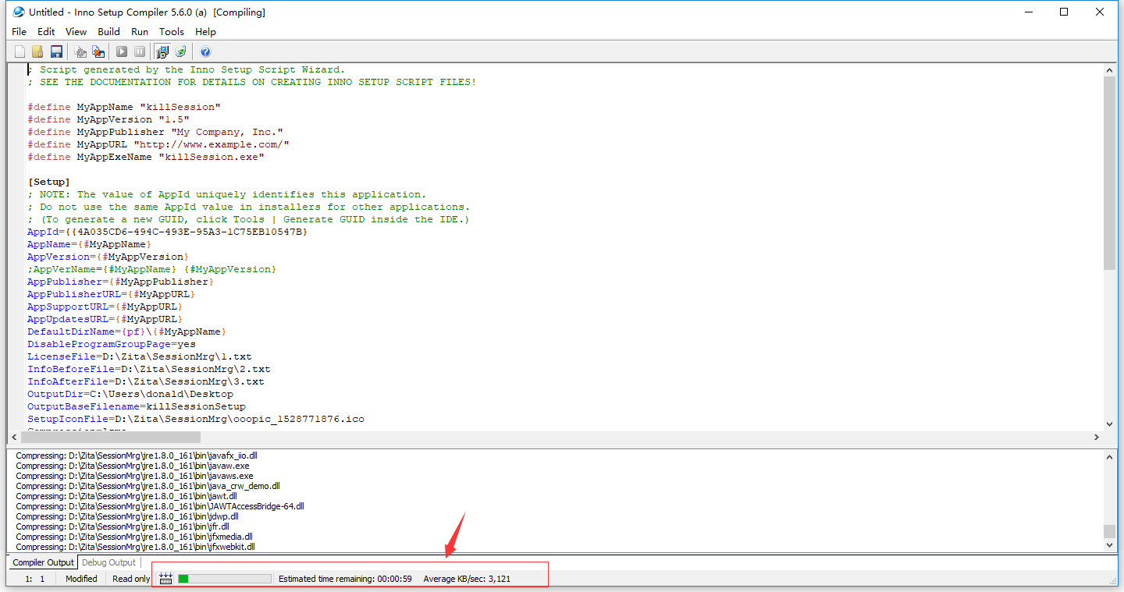Click the #define MyAppExeName "killSession.exe" line
1124x592 pixels.
(146, 157)
